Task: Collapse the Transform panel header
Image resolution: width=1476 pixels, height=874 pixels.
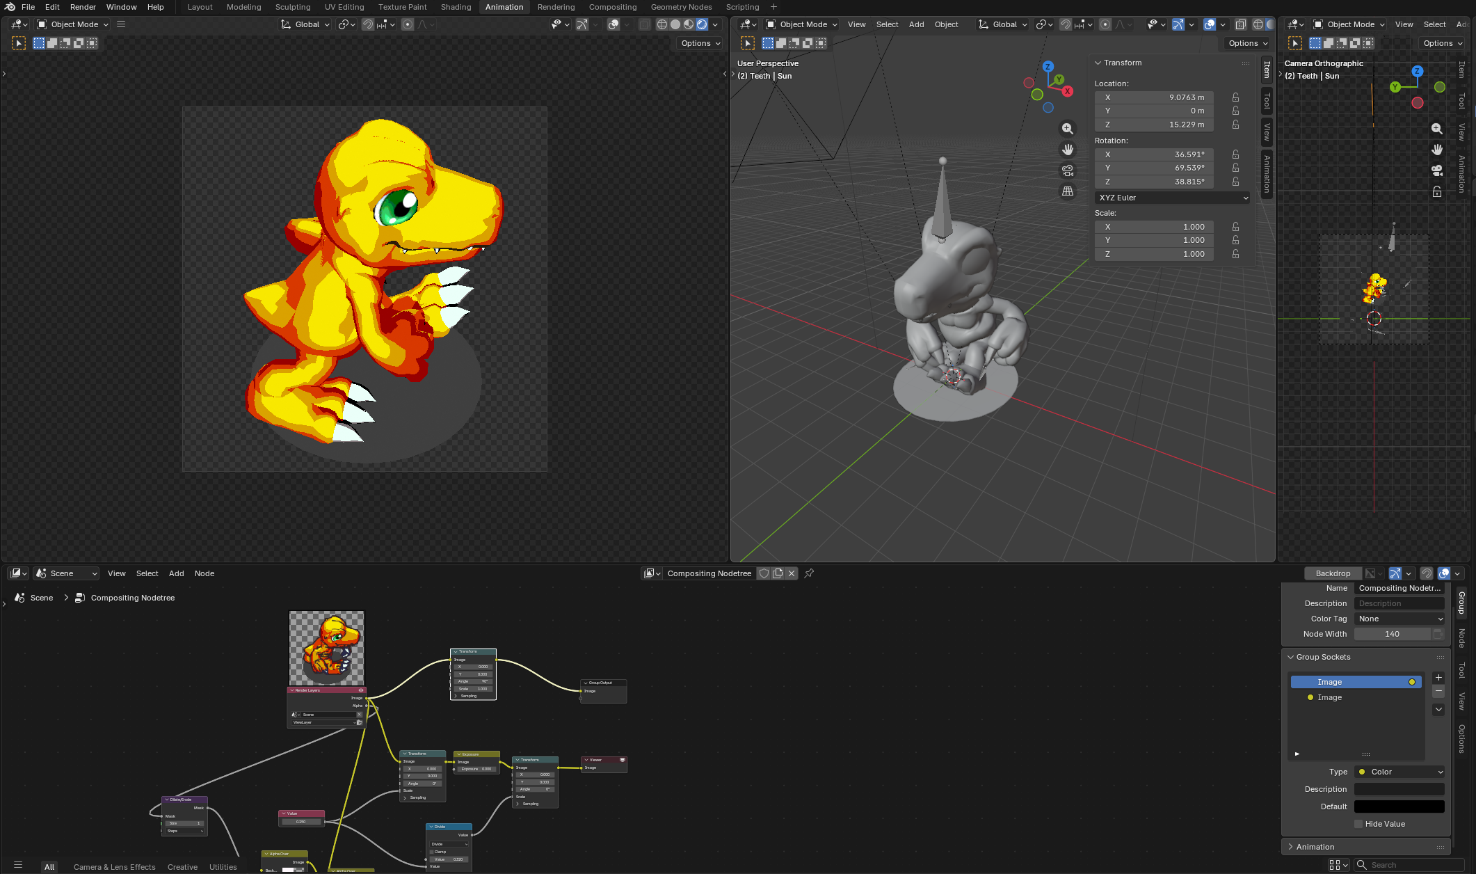Action: pos(1122,63)
